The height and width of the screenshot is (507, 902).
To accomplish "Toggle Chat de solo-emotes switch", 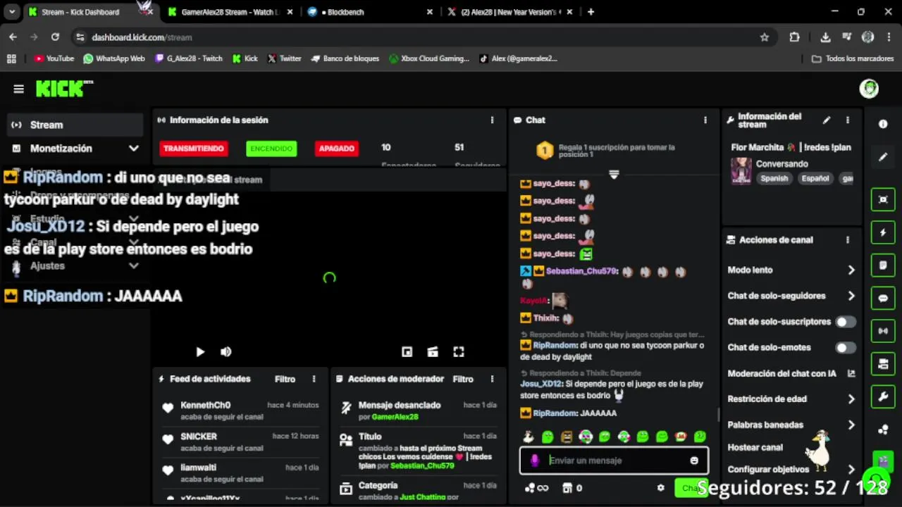I will click(x=845, y=348).
